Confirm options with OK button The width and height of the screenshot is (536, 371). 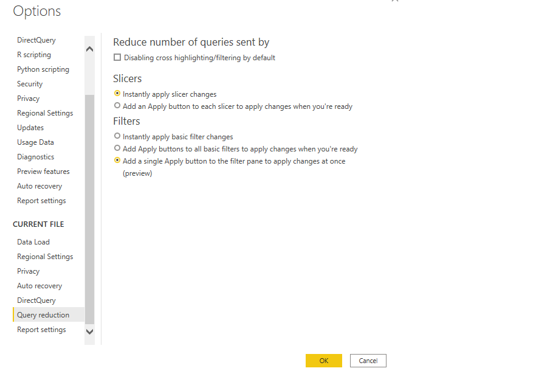tap(324, 361)
